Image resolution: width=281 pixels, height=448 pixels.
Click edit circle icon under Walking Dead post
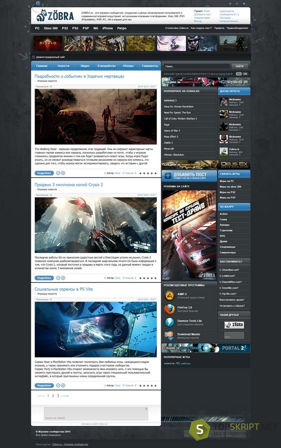58,173
